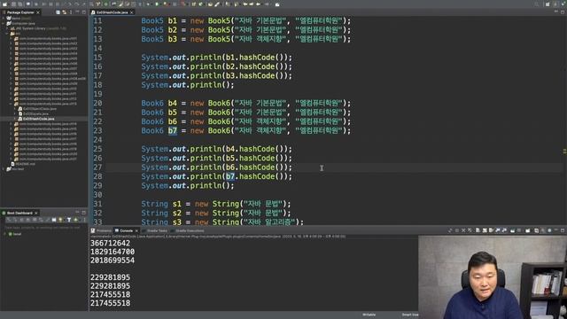Select the Package Explorer tab
The image size is (567, 319).
[x=20, y=12]
